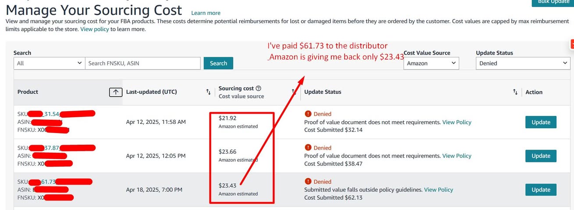This screenshot has width=574, height=210.
Task: Open the Cost Value Source dropdown
Action: click(431, 63)
